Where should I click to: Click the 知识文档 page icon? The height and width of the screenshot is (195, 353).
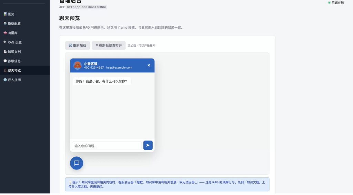(5, 51)
